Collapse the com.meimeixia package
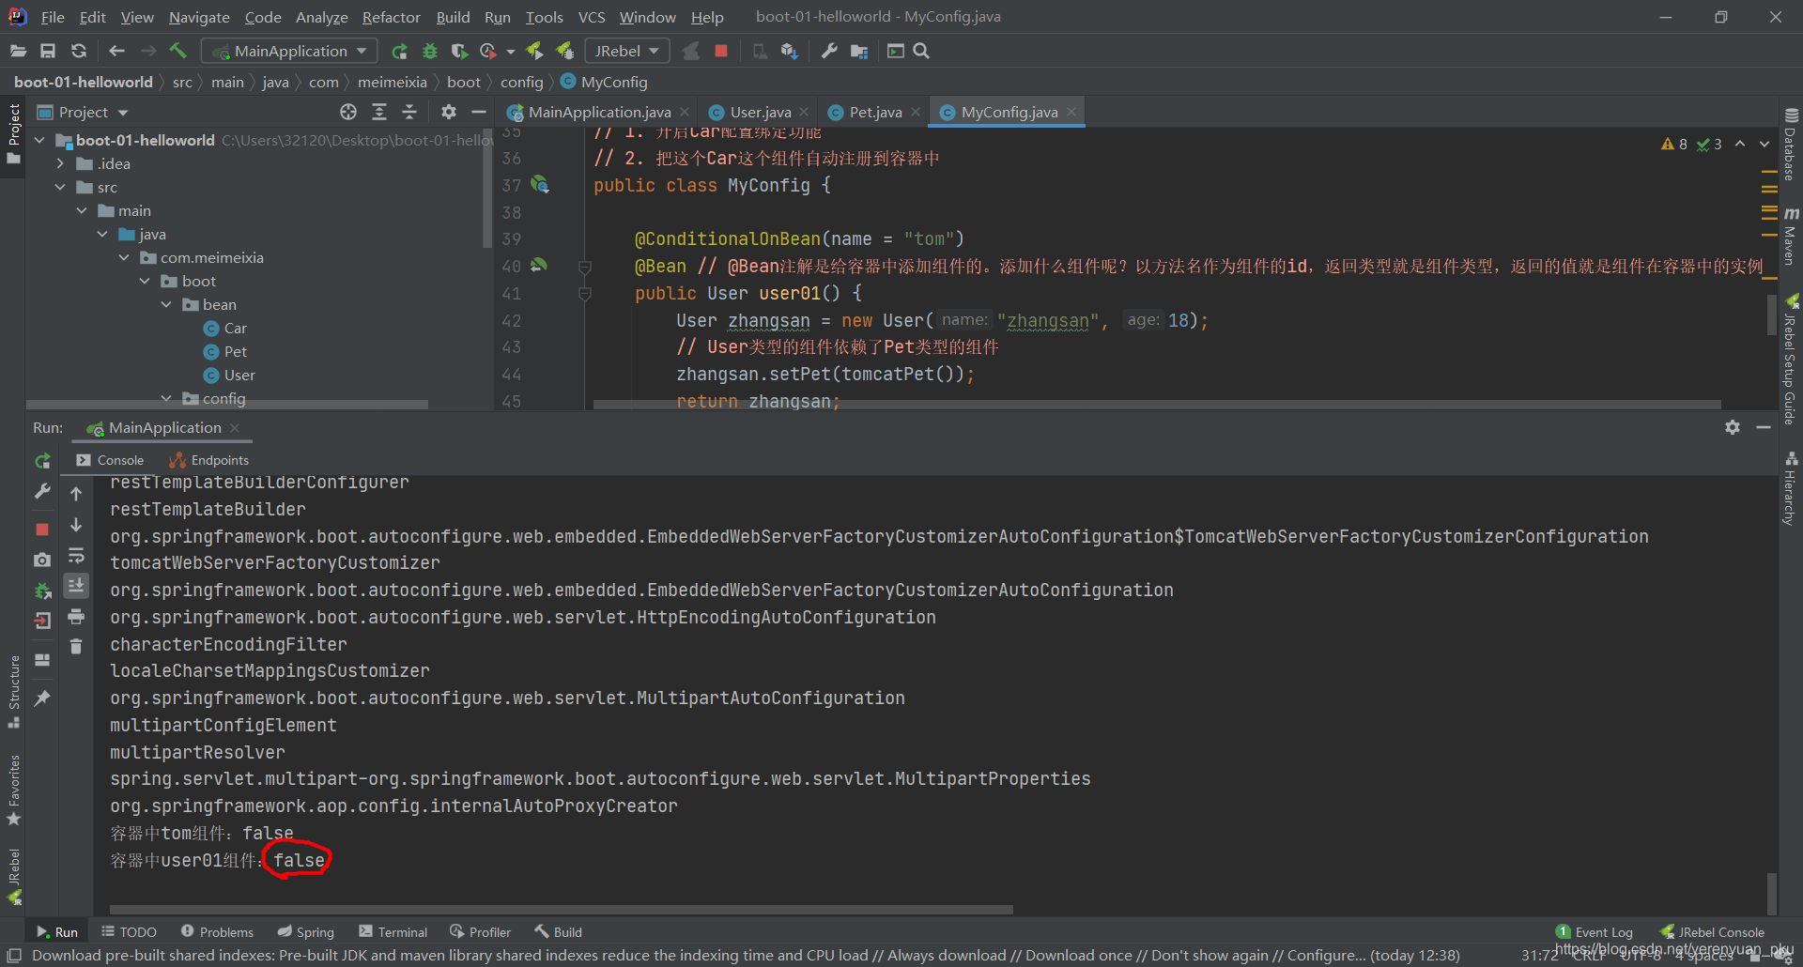The height and width of the screenshot is (967, 1803). point(124,257)
